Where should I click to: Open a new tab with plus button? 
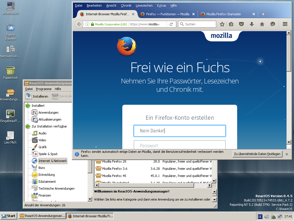tap(263, 14)
